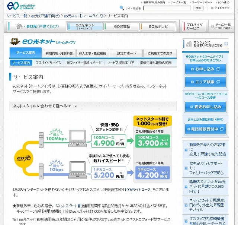Click the square icon beside サイトマップ
238x225 pixels.
pos(212,8)
